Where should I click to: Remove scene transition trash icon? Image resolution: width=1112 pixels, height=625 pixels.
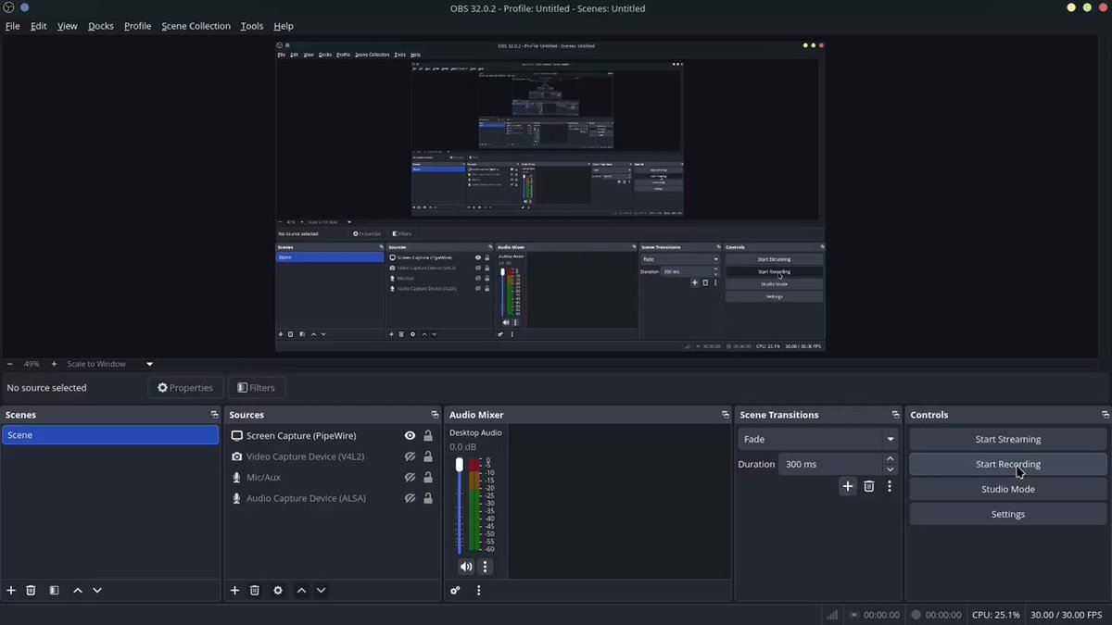click(x=869, y=486)
